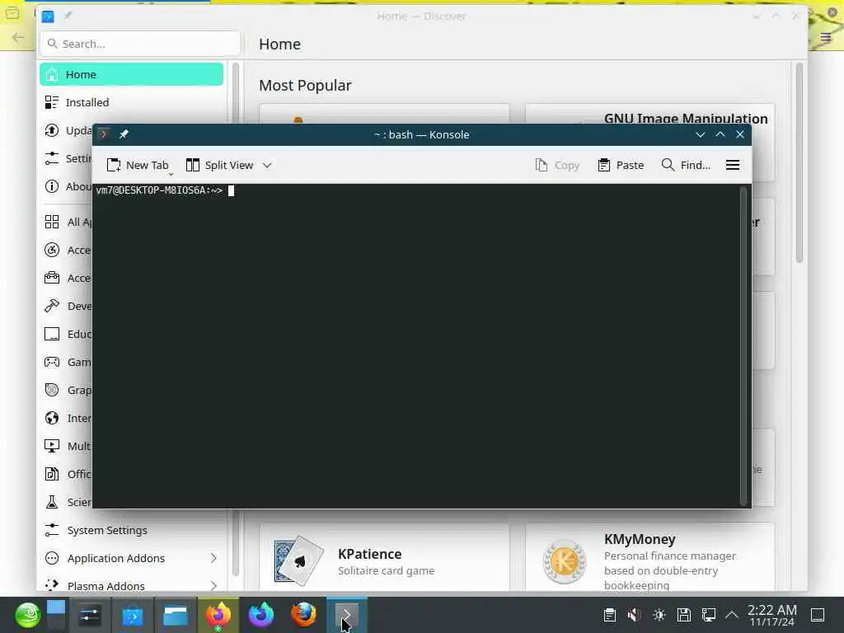Image resolution: width=844 pixels, height=633 pixels.
Task: Click the Konsole app icon in title bar
Action: tap(103, 134)
